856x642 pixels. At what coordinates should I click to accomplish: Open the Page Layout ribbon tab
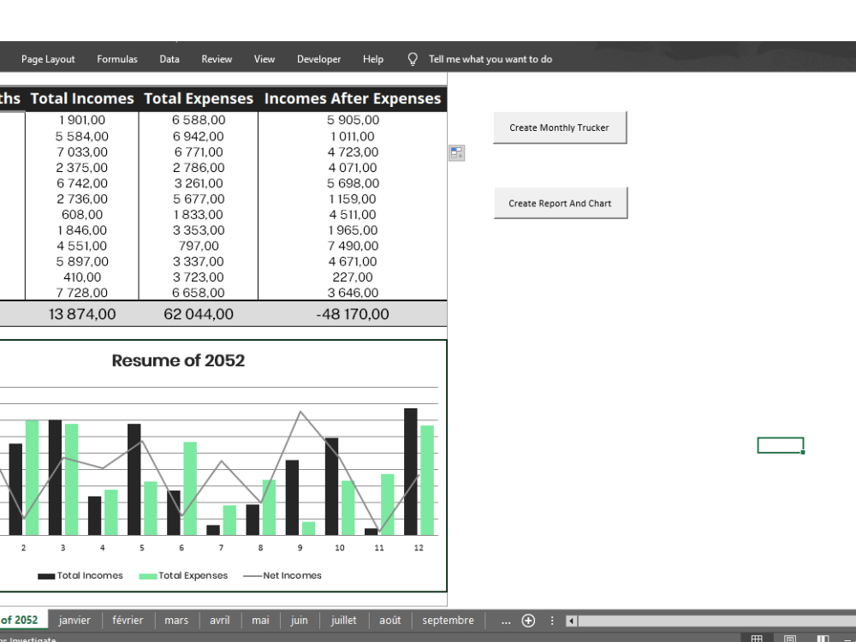48,59
